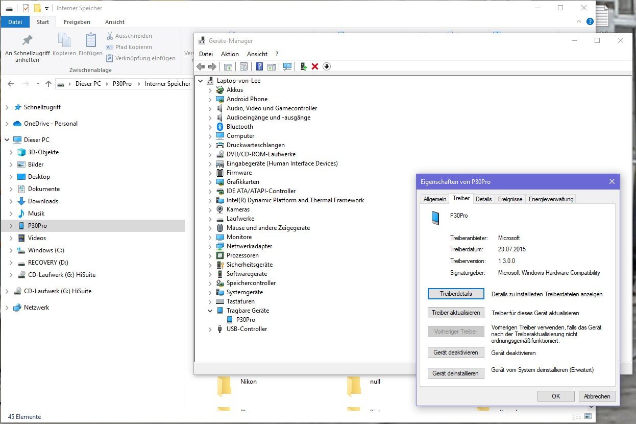
Task: Go up one folder with the up arrow
Action: pos(48,84)
